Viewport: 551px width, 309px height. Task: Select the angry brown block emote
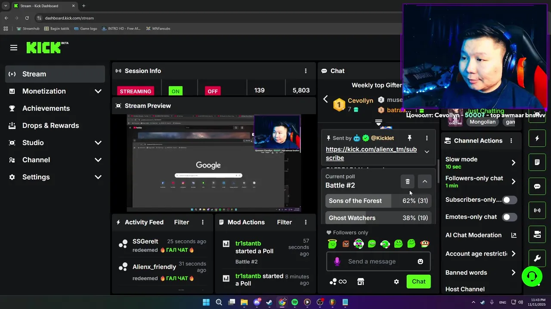[x=346, y=244]
